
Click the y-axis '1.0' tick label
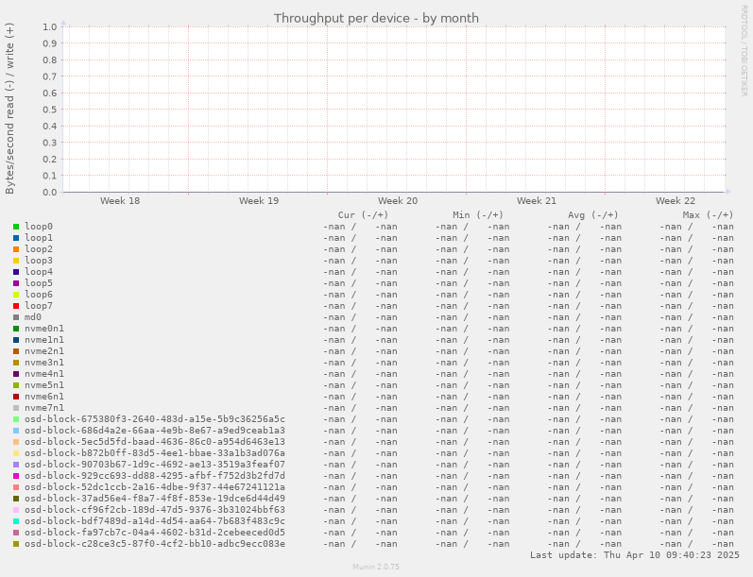tap(49, 26)
